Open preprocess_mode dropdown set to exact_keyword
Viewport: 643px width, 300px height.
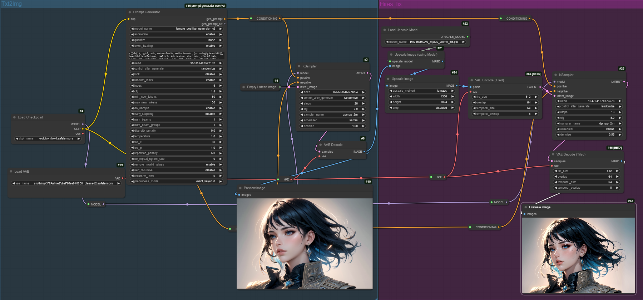[x=177, y=181]
